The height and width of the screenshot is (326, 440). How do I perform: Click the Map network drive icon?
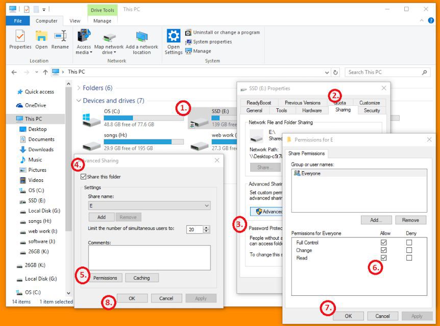point(109,37)
